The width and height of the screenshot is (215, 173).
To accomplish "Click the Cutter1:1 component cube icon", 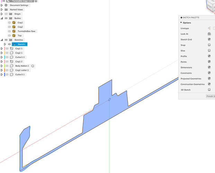I will coord(12,57).
